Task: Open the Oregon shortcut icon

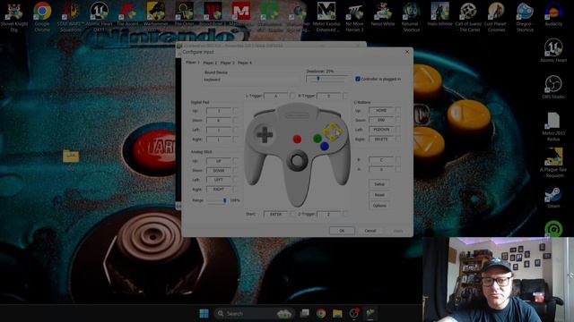Action: click(x=525, y=16)
